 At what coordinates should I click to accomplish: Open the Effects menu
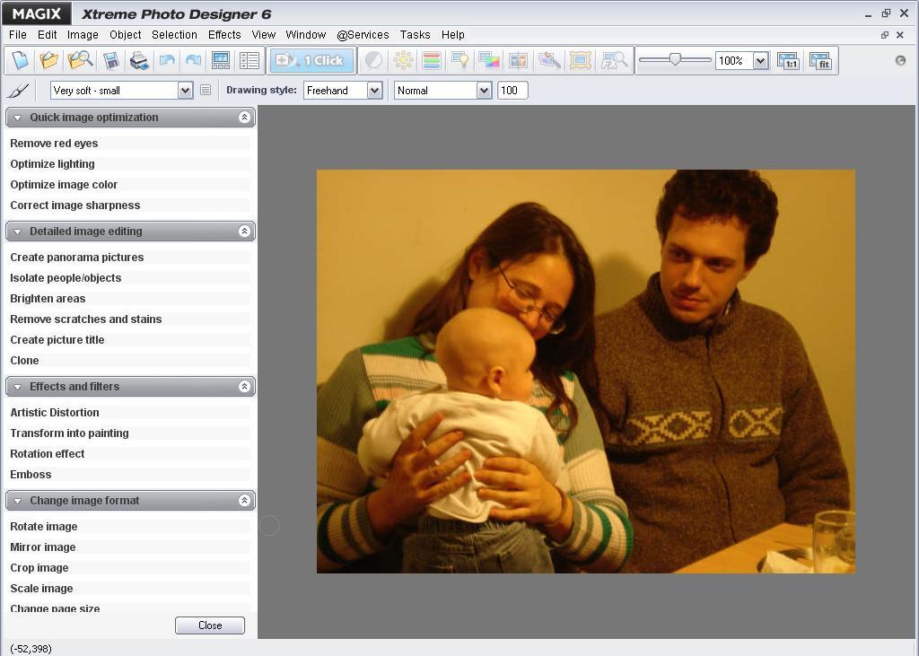click(223, 34)
